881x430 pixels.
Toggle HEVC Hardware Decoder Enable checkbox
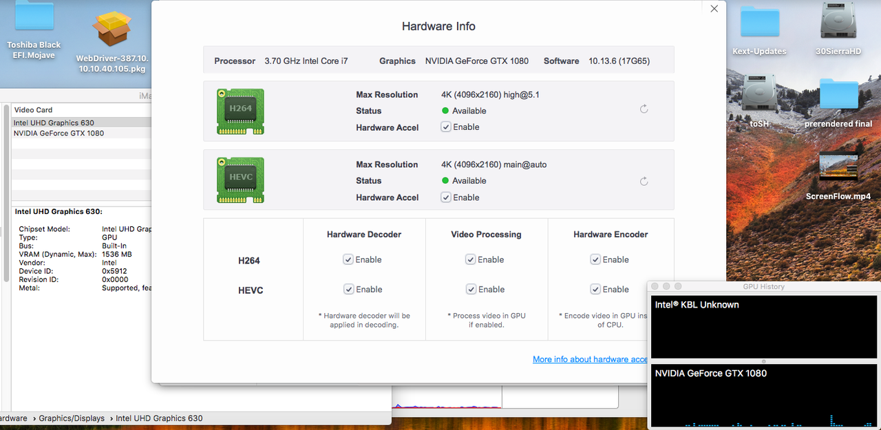[348, 289]
